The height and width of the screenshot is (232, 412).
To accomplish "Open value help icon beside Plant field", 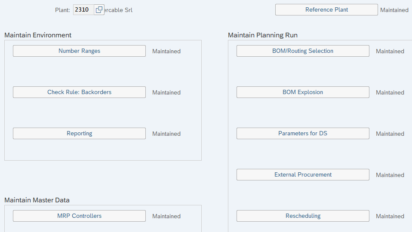I will tap(99, 10).
